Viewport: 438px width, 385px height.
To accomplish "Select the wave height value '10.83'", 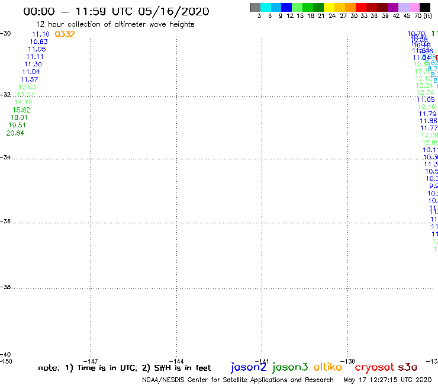I will tap(39, 41).
